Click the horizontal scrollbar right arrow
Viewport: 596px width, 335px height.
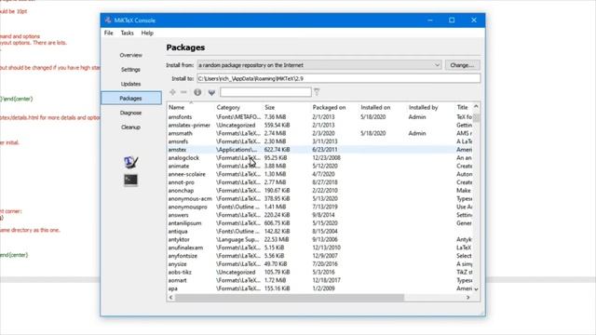pos(468,298)
